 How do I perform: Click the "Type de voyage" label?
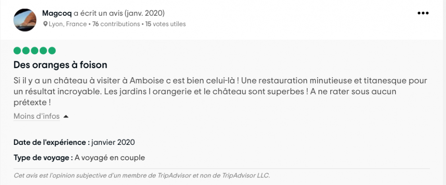coord(43,157)
